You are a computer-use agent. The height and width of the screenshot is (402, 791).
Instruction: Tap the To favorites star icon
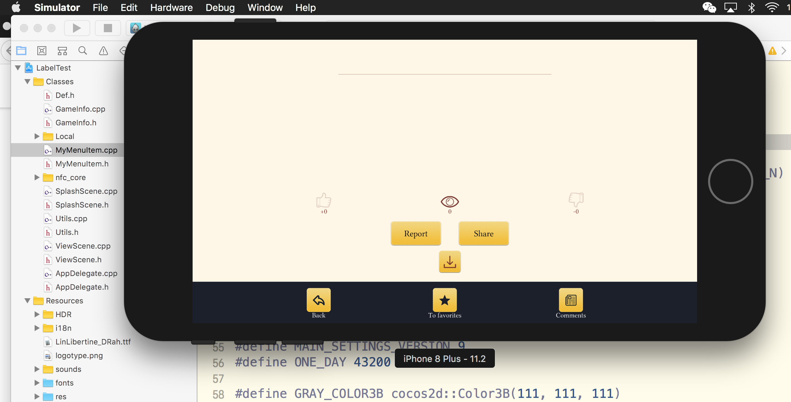pos(445,300)
